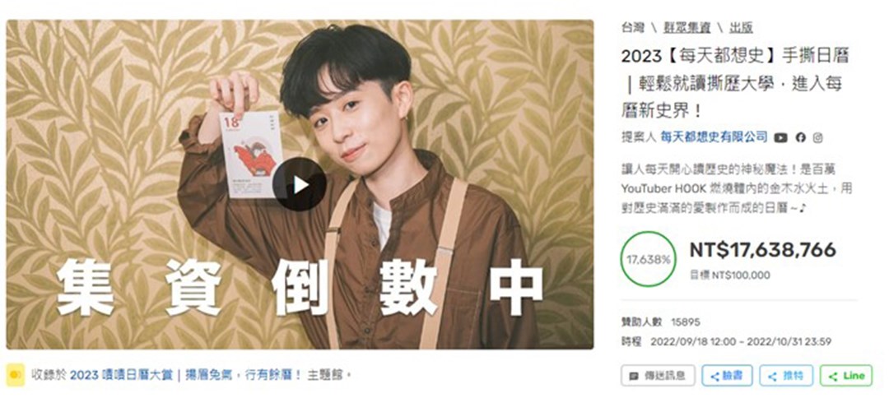This screenshot has height=398, width=889.
Task: Click share icon in the 臉書 button
Action: click(715, 377)
